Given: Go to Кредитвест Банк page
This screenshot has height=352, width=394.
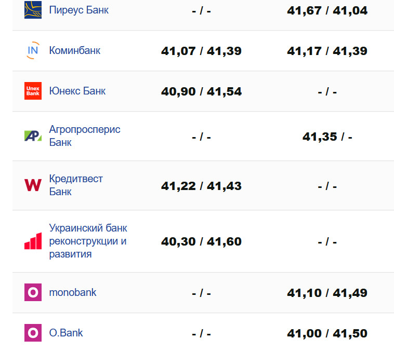Looking at the screenshot, I should click(x=76, y=185).
